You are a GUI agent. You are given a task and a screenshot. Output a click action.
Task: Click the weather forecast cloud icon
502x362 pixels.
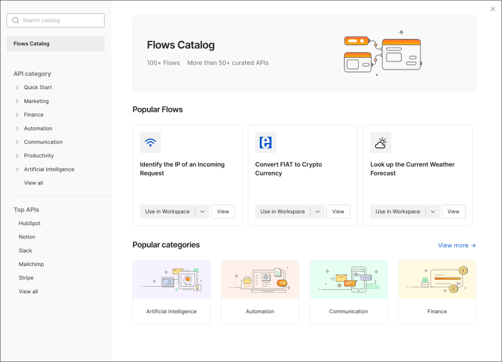pyautogui.click(x=381, y=142)
